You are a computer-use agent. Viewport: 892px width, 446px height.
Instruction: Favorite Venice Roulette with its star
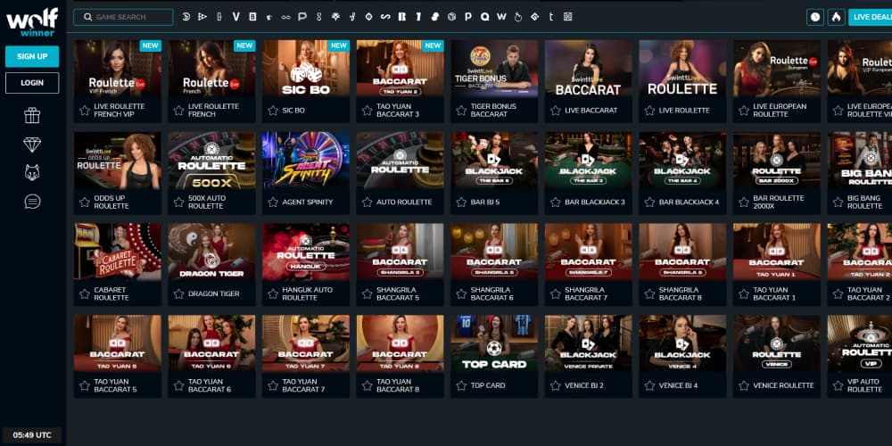point(744,385)
